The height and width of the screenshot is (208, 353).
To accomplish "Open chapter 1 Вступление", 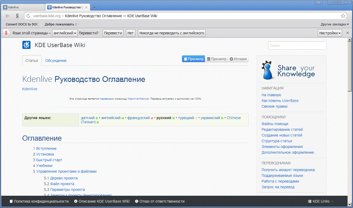I will point(46,148).
